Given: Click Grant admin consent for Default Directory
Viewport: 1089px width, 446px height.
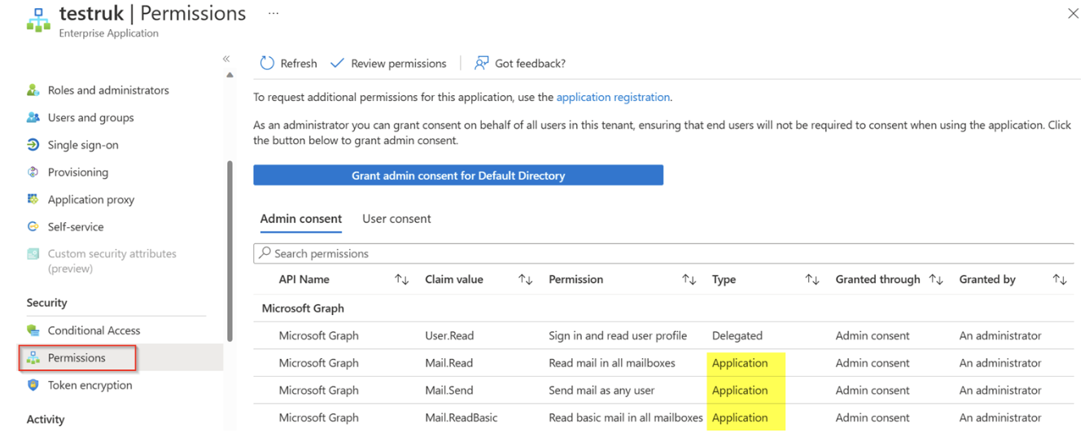Looking at the screenshot, I should (458, 175).
